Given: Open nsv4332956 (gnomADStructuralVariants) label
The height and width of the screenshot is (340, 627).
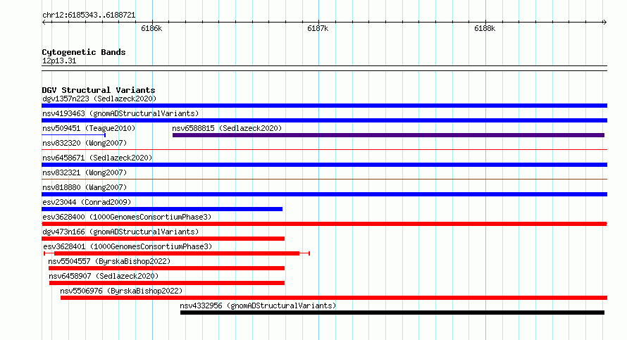Looking at the screenshot, I should point(258,306).
